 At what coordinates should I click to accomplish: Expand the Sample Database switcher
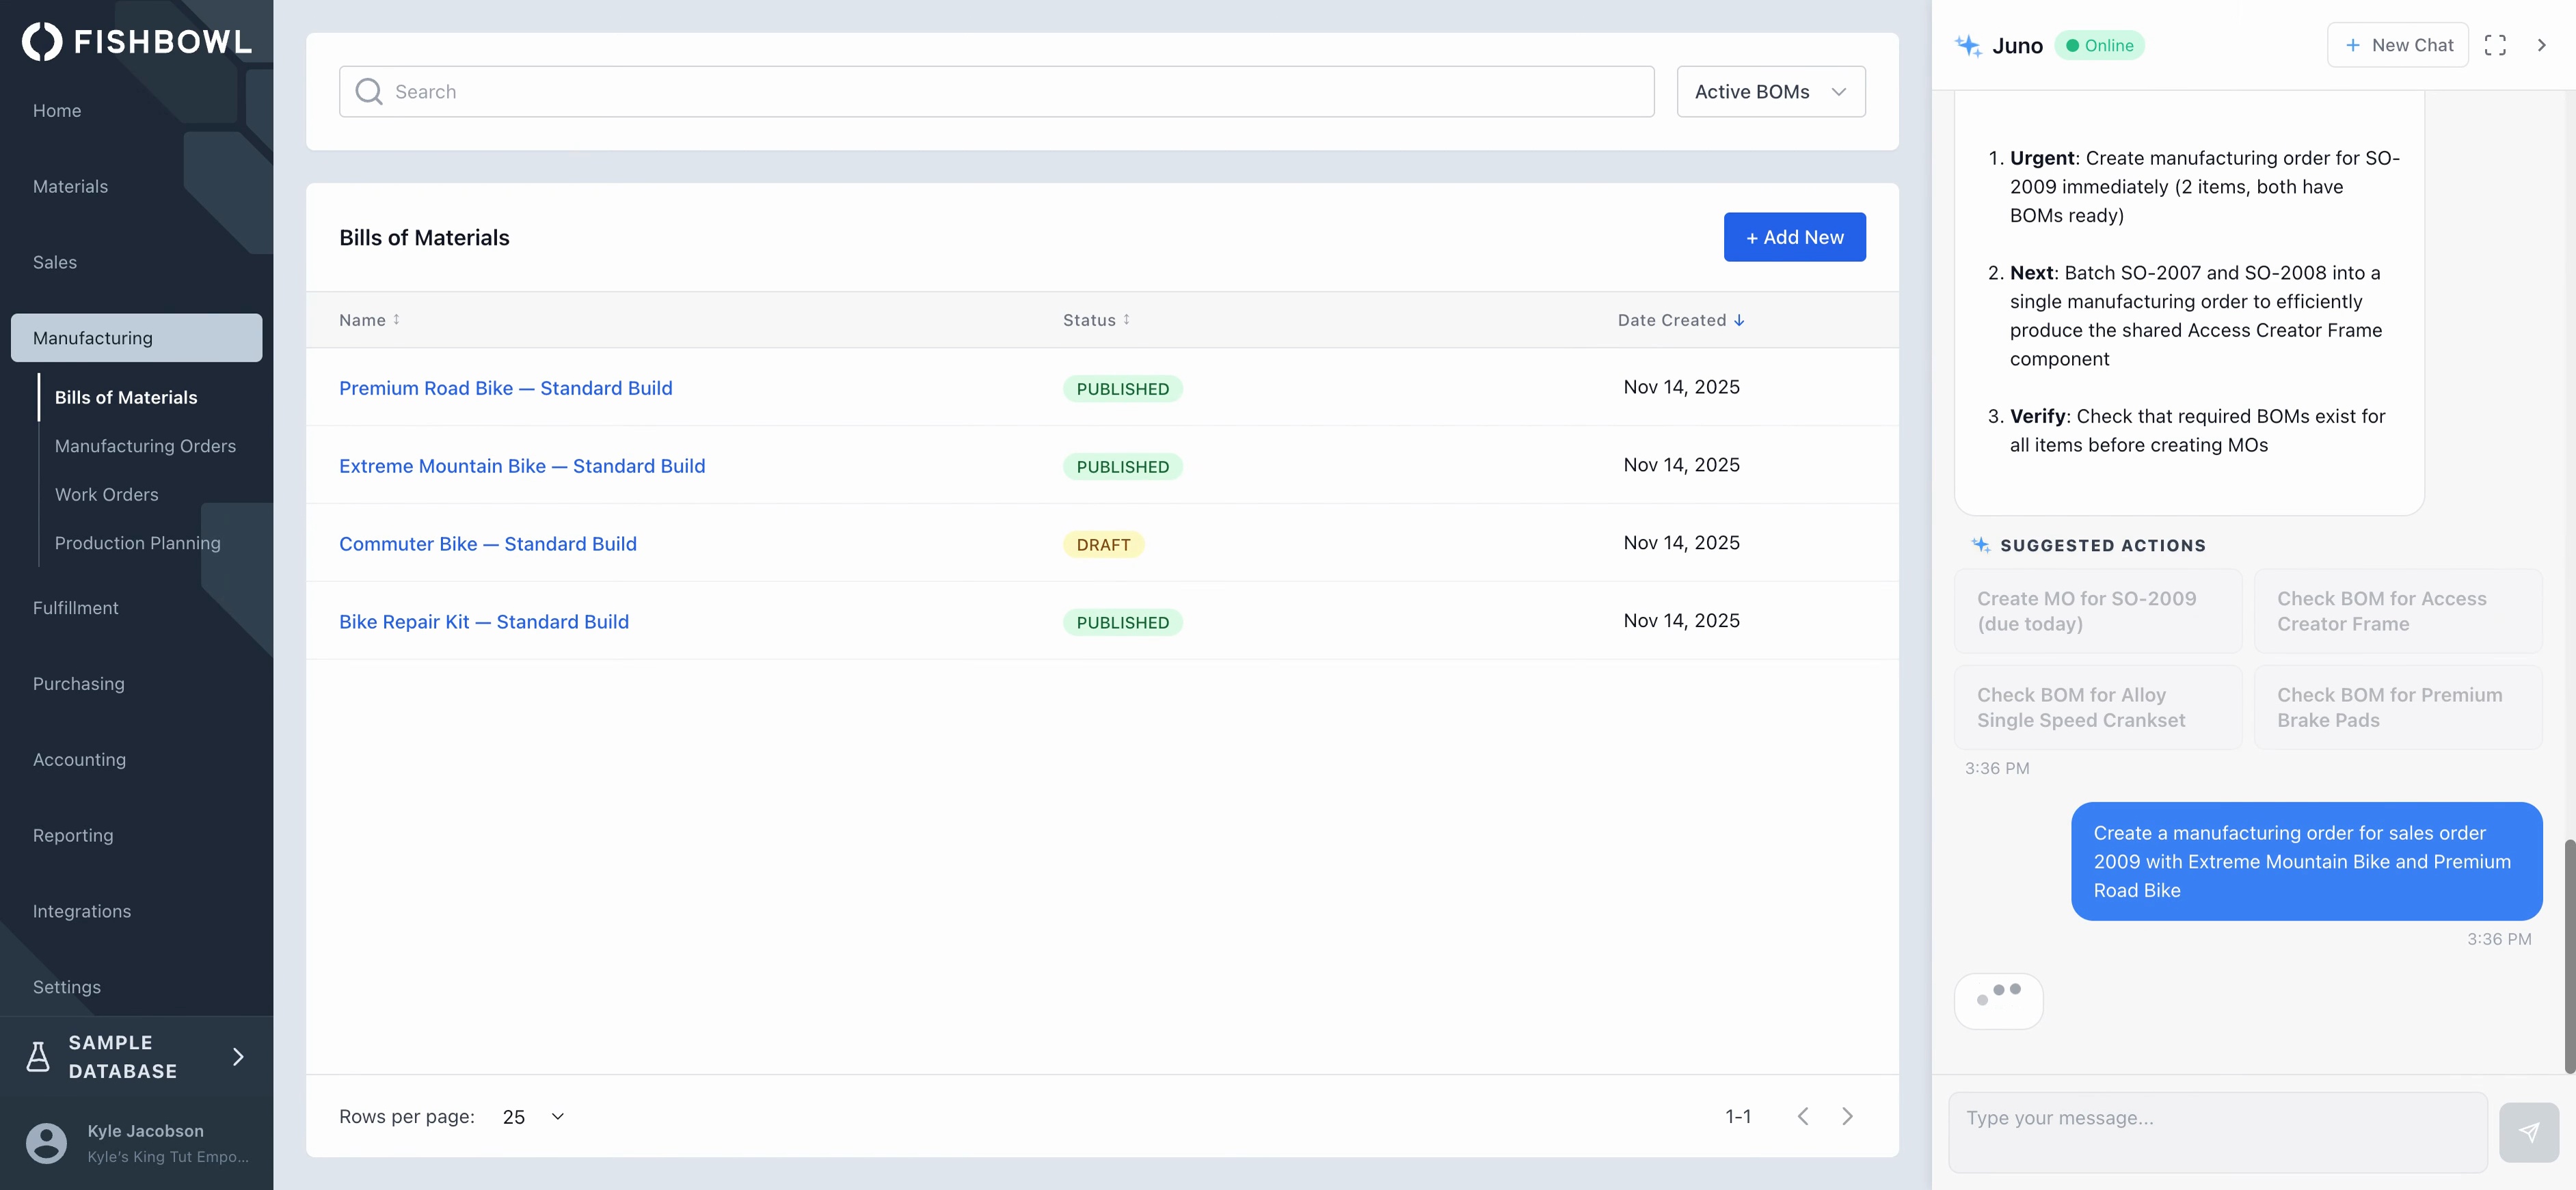click(x=238, y=1057)
